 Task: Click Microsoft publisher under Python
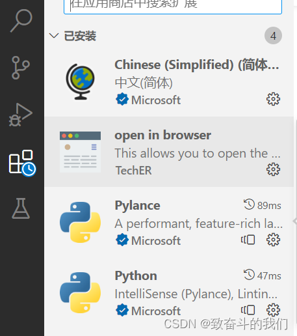tap(156, 311)
